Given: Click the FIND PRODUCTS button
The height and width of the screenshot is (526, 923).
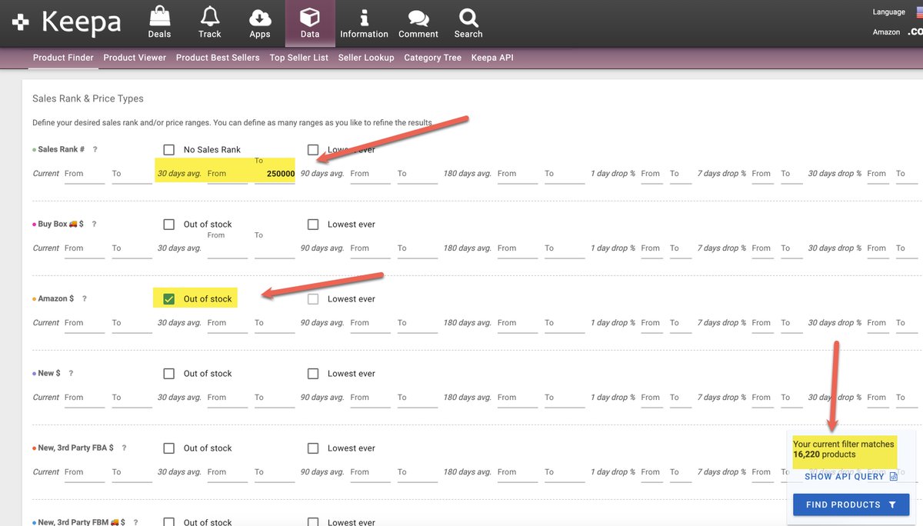Looking at the screenshot, I should point(851,504).
